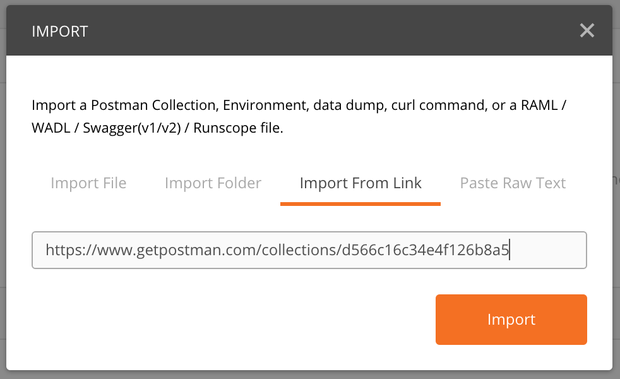
Task: Click the import description paragraph
Action: [x=299, y=116]
